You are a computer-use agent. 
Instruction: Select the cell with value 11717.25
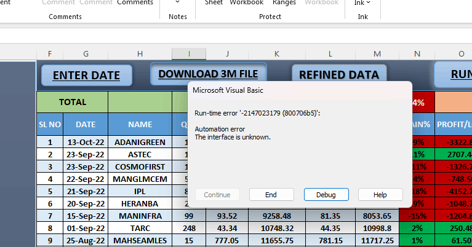pyautogui.click(x=377, y=241)
